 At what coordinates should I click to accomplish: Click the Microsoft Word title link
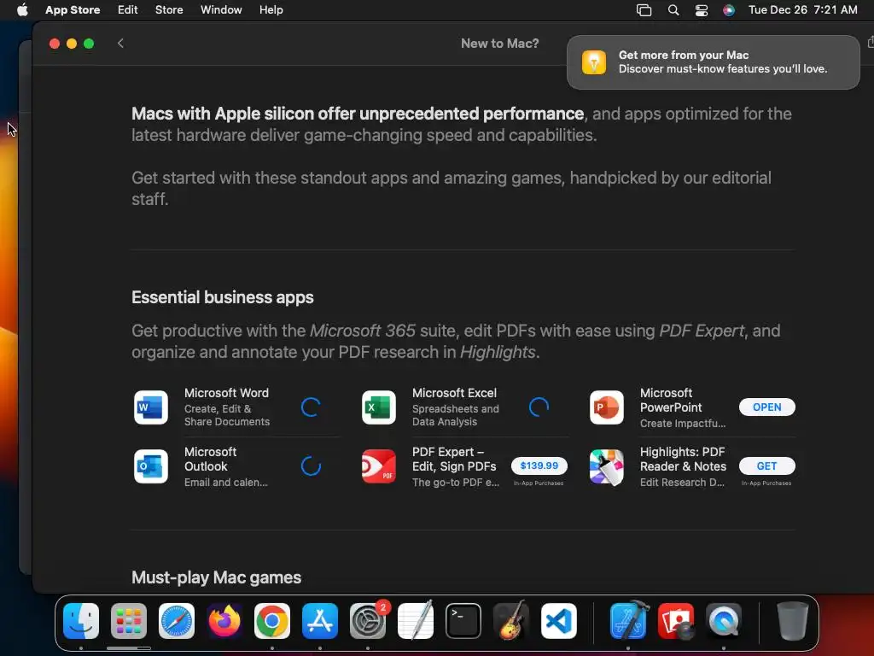coord(226,393)
